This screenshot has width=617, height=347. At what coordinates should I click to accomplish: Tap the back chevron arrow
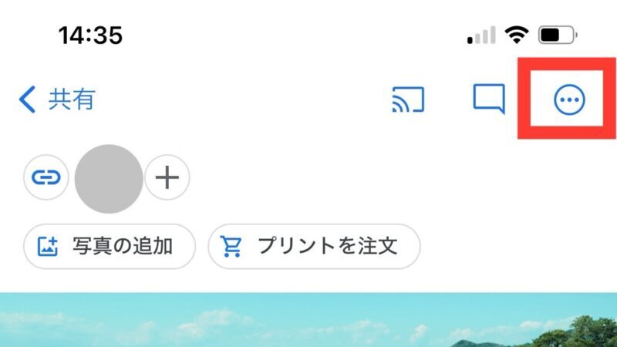point(27,99)
